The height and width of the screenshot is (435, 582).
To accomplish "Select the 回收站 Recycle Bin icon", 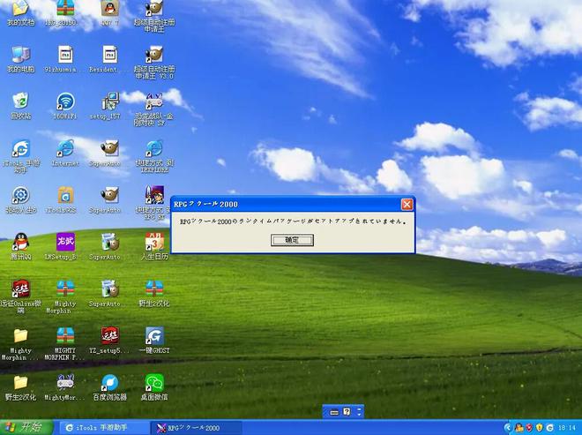I will 21,106.
